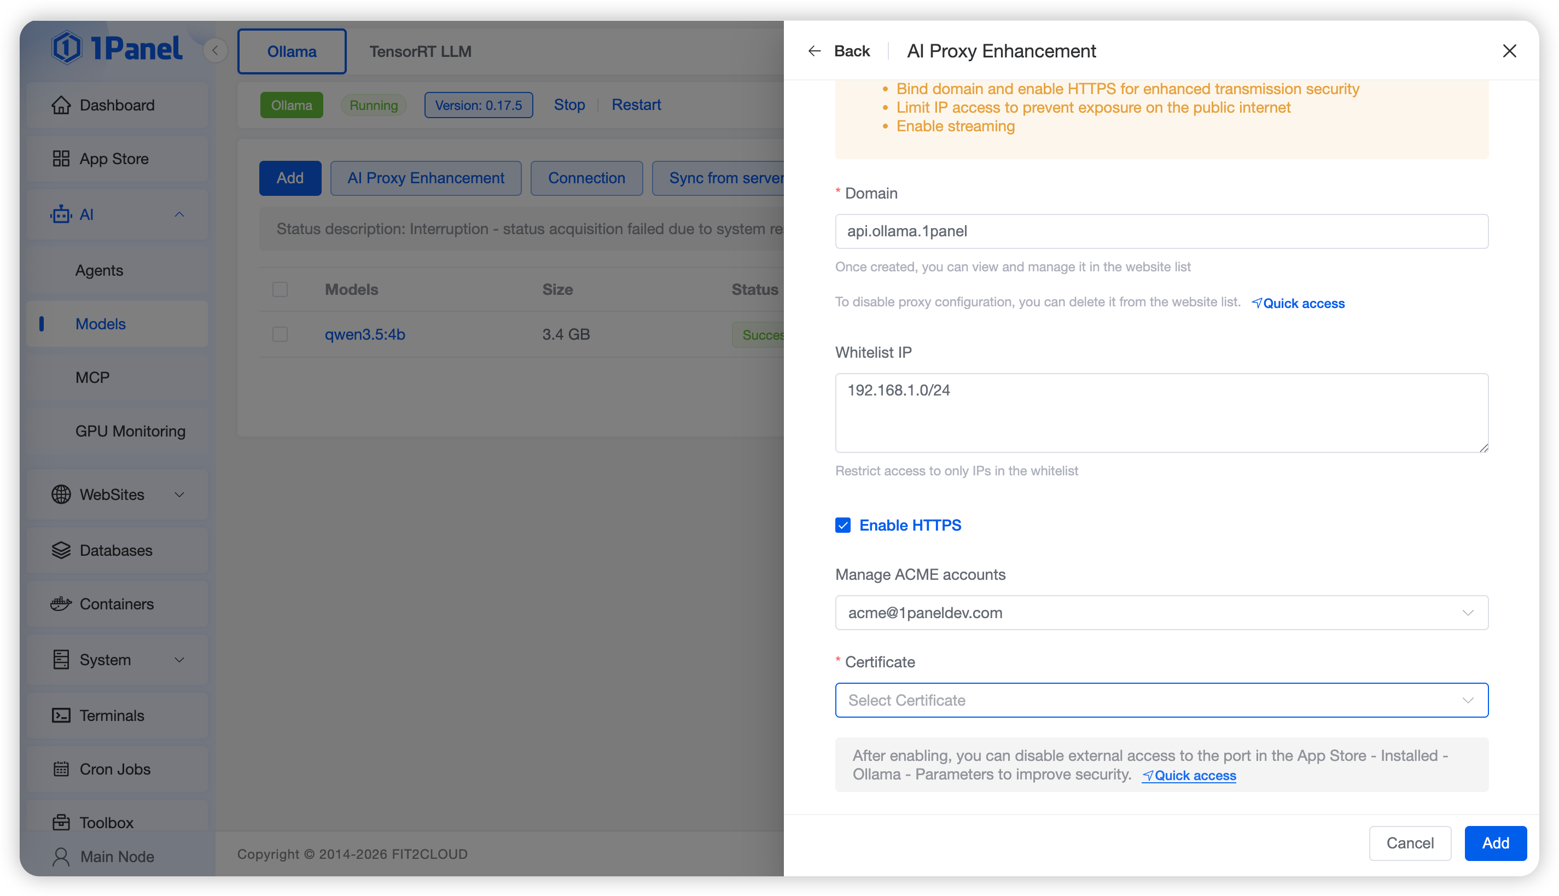
Task: Open ACME accounts dropdown
Action: 1161,612
